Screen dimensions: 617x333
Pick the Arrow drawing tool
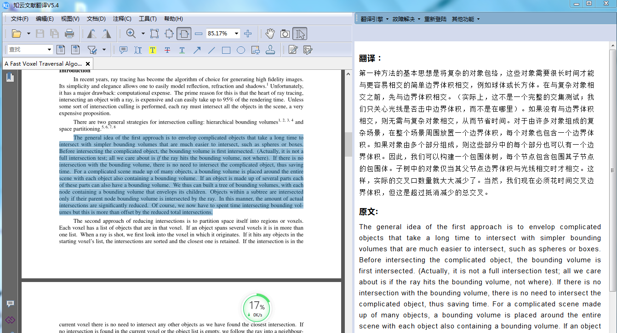pyautogui.click(x=197, y=50)
